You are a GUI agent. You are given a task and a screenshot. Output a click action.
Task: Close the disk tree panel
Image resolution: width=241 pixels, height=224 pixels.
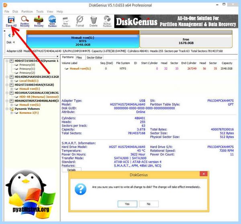(57, 56)
